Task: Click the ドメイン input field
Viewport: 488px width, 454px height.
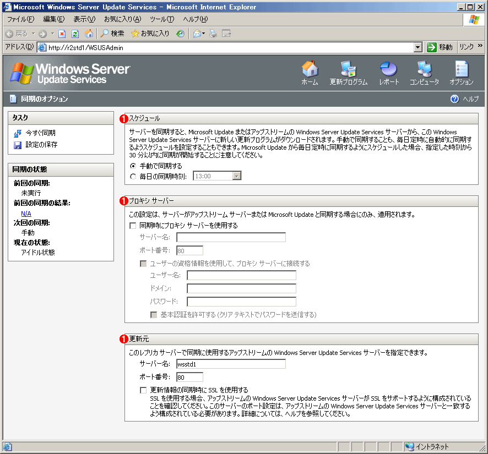Action: (241, 288)
